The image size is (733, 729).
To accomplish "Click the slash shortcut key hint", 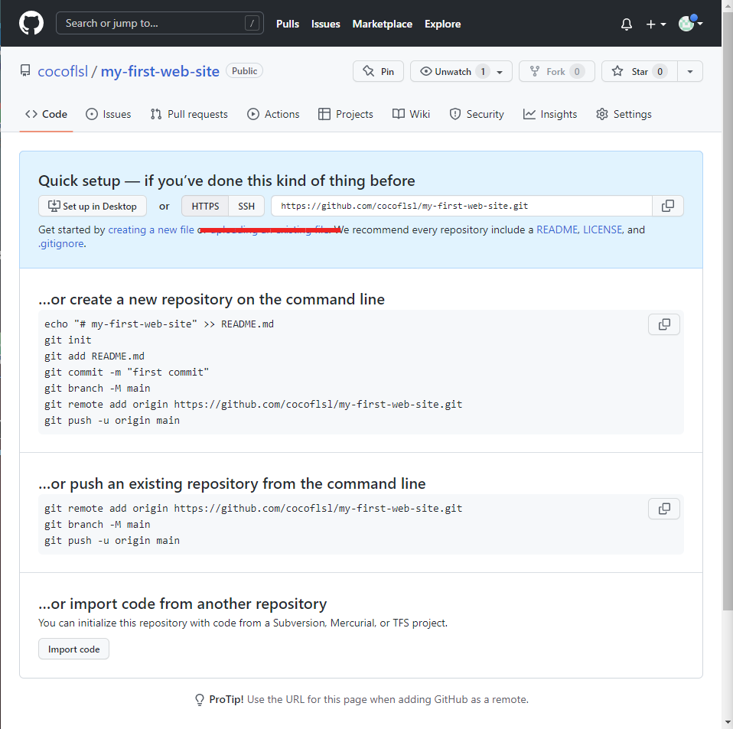I will pyautogui.click(x=252, y=23).
